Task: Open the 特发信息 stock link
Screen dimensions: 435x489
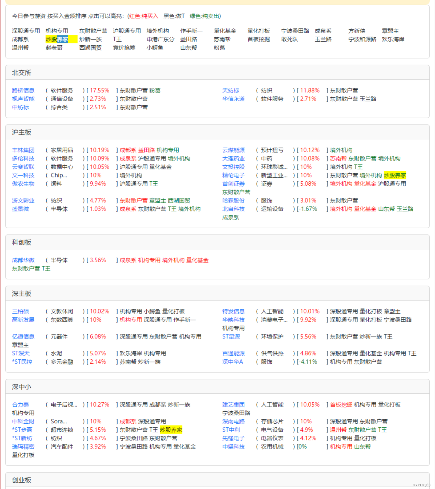Action: point(233,311)
